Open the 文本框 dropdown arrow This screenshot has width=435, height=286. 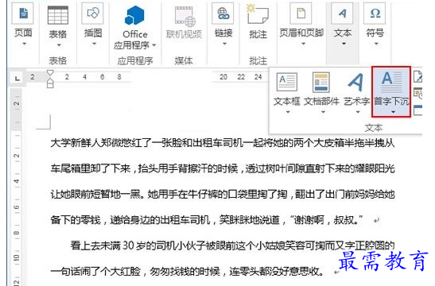pyautogui.click(x=288, y=112)
